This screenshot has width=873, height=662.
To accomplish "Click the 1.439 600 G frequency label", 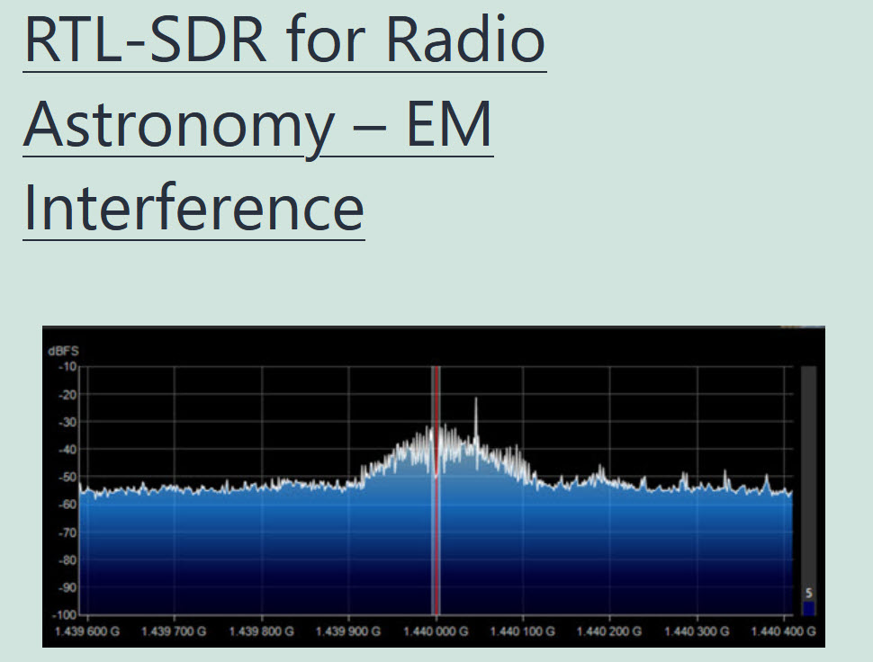I will [x=87, y=632].
